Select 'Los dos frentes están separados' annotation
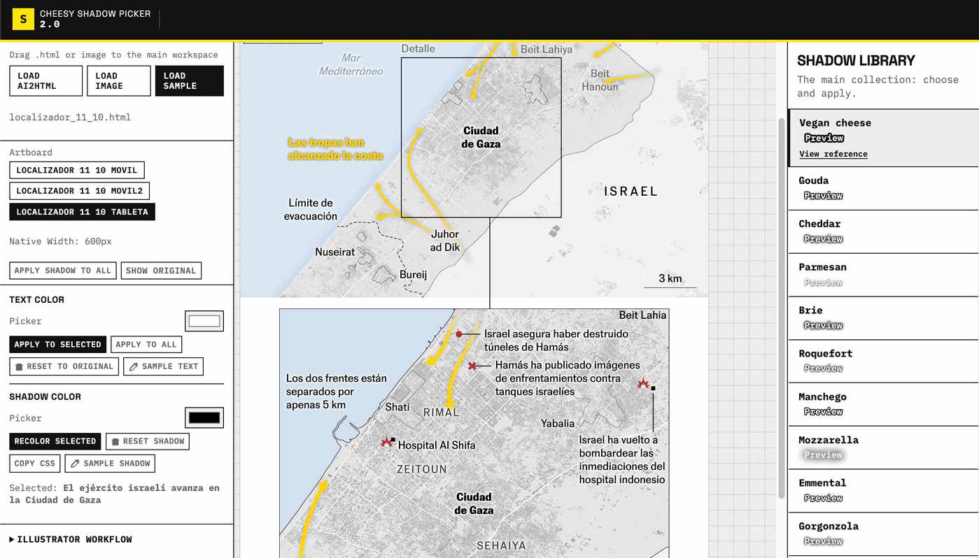 pos(337,392)
